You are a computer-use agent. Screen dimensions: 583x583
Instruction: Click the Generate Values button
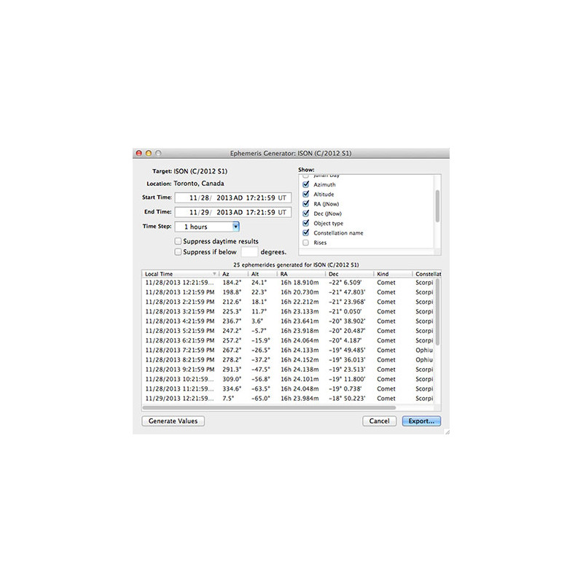[173, 420]
